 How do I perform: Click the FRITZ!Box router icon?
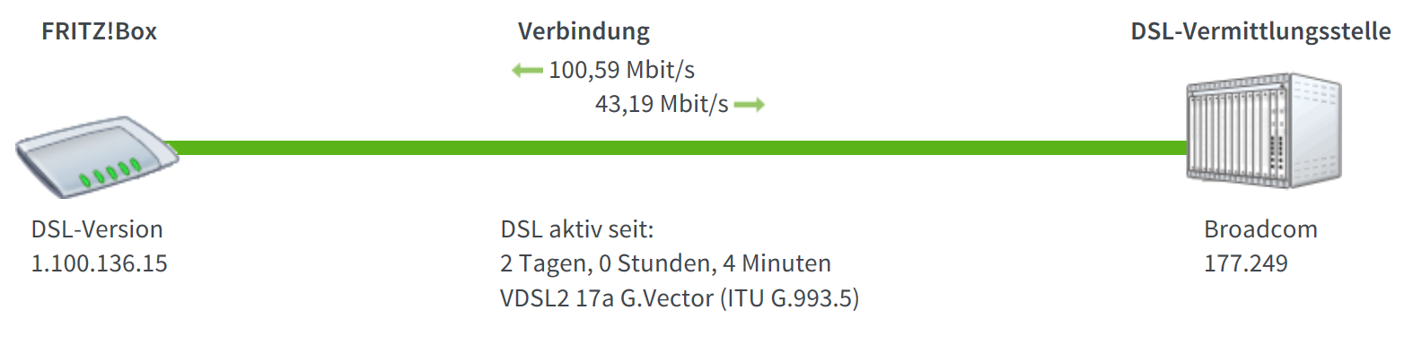pos(97,156)
